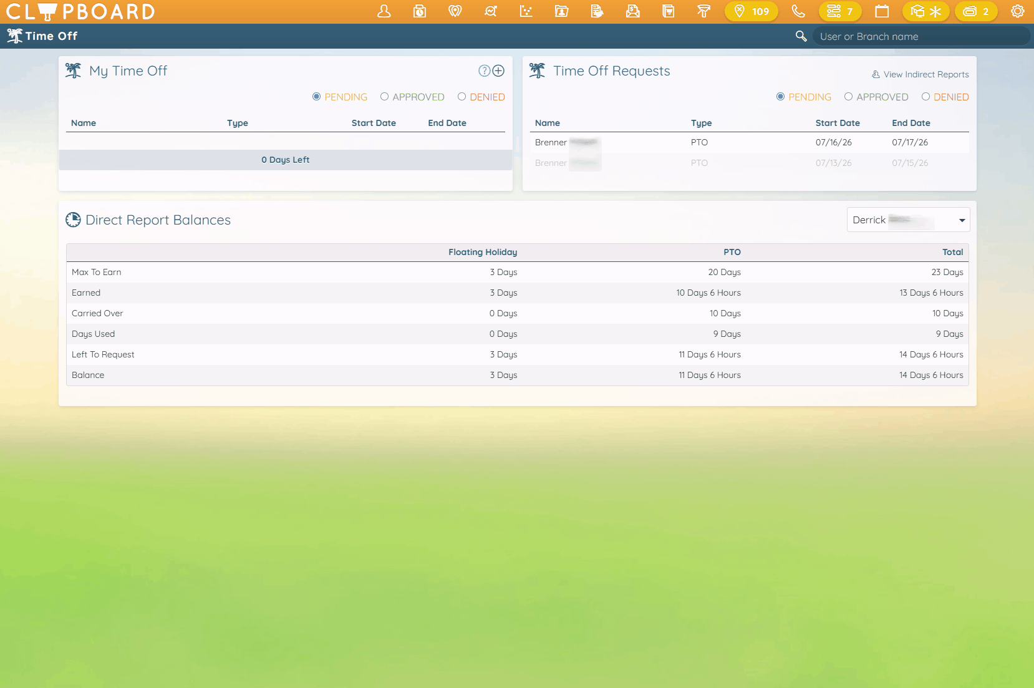Image resolution: width=1034 pixels, height=688 pixels.
Task: Open the Derrick employee dropdown
Action: [908, 220]
